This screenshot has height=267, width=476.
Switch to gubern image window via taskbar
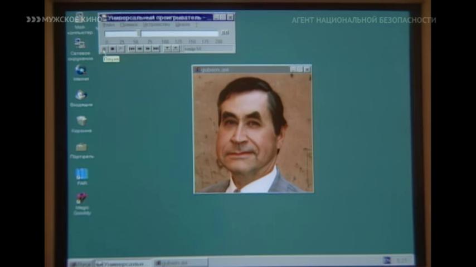[x=180, y=262]
